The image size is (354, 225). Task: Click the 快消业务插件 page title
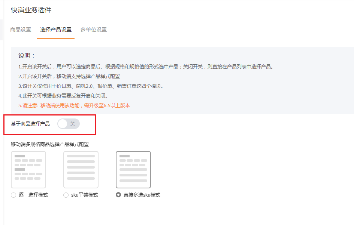[31, 10]
